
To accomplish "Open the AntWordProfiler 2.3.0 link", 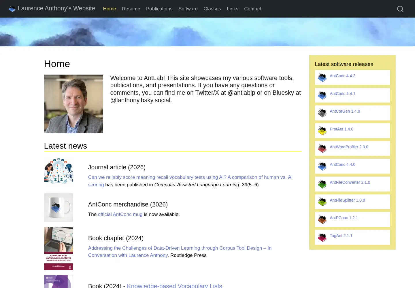I will click(349, 147).
